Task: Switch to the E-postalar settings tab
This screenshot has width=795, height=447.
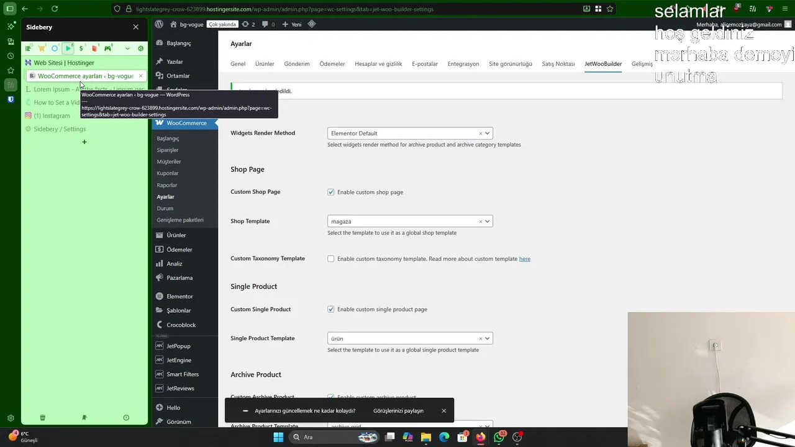Action: [x=425, y=64]
